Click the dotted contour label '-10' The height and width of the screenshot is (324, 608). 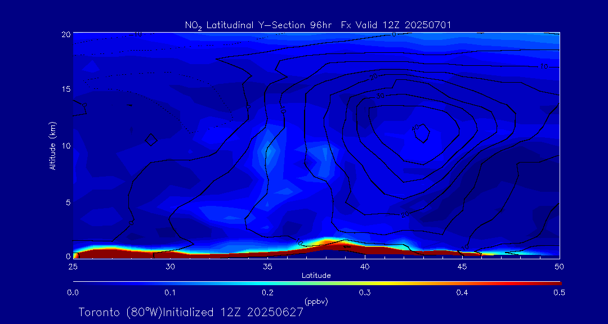(136, 34)
